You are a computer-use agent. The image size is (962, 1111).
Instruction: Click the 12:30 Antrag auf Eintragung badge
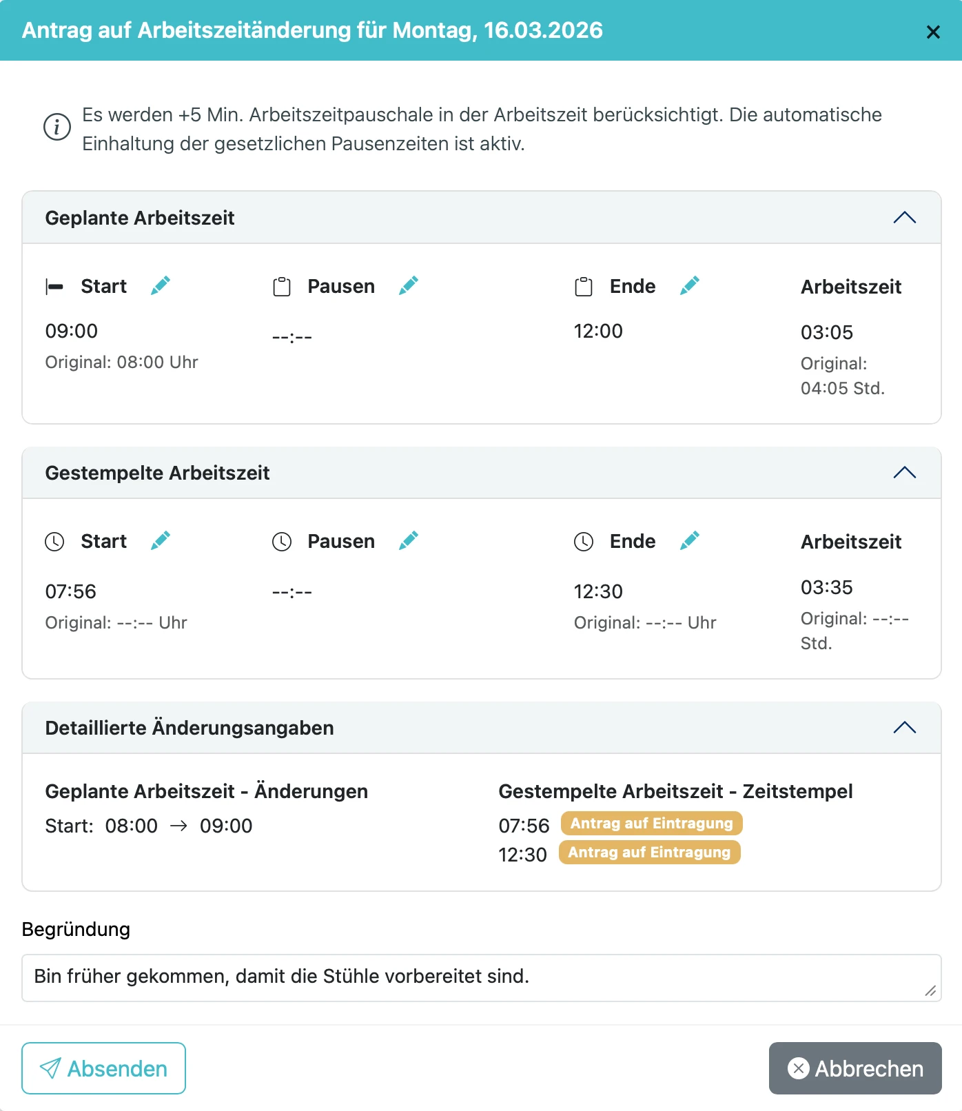point(649,853)
